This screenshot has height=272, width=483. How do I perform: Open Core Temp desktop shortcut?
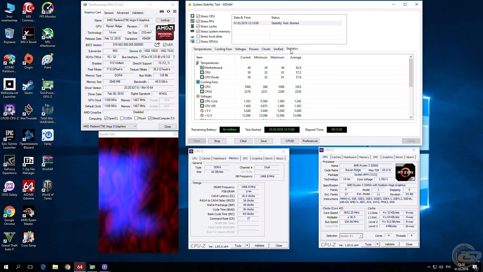(x=28, y=240)
